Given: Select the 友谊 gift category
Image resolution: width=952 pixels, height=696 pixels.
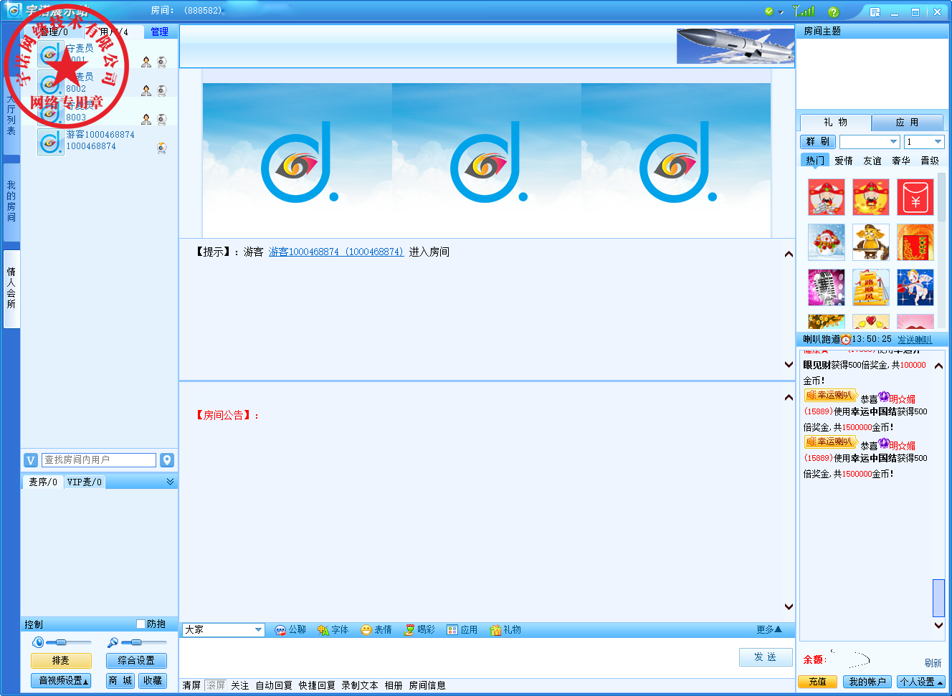Looking at the screenshot, I should click(x=872, y=161).
